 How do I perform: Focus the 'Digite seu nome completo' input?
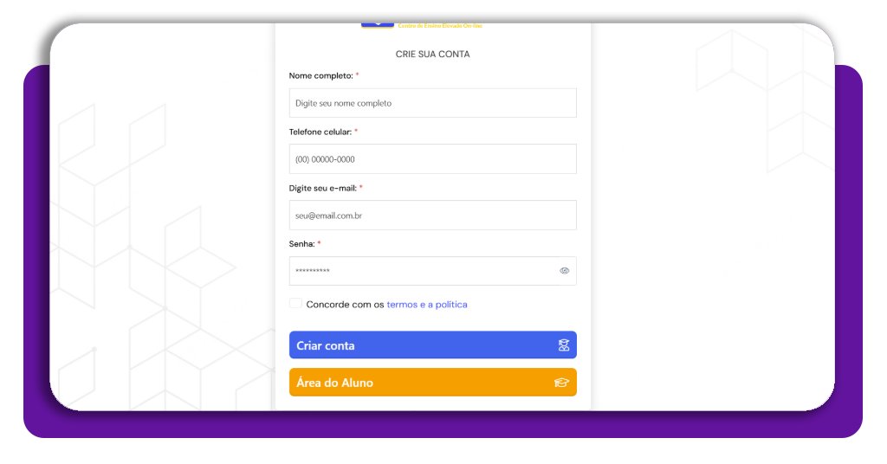coord(432,103)
